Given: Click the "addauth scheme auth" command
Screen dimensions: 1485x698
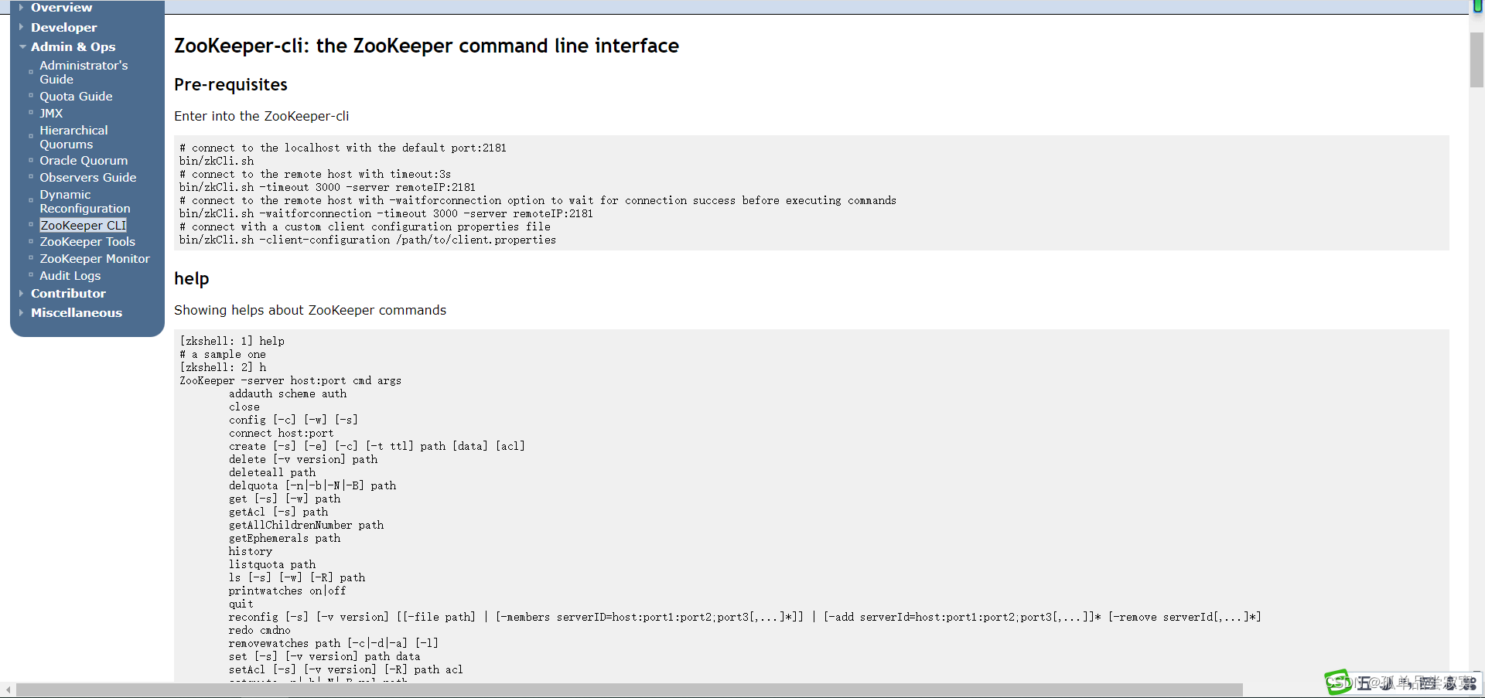Looking at the screenshot, I should 288,393.
